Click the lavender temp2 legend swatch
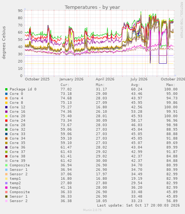This screenshot has width=185, height=214. coord(6,183)
